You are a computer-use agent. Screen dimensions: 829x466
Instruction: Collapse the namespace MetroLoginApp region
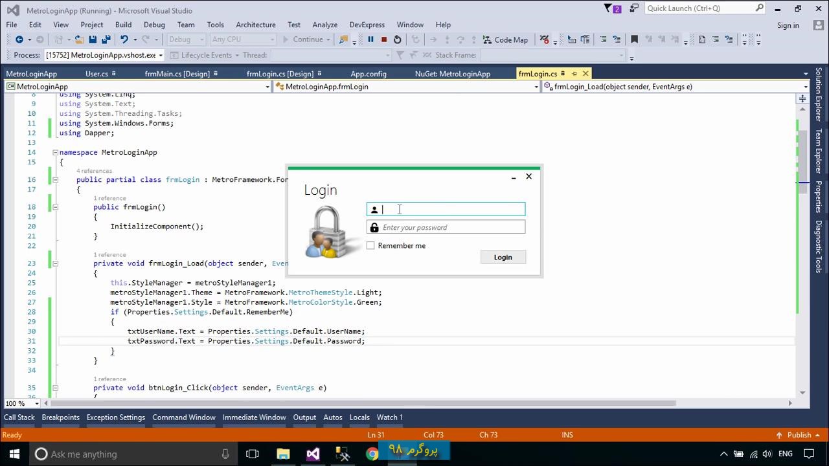[56, 152]
